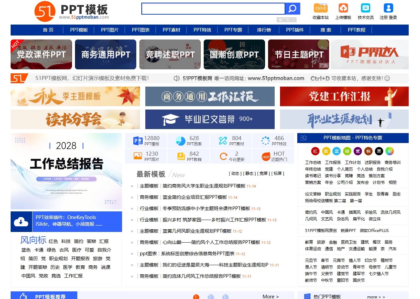The width and height of the screenshot is (420, 299).
Task: Open 技术交流 chat icon
Action: click(365, 8)
